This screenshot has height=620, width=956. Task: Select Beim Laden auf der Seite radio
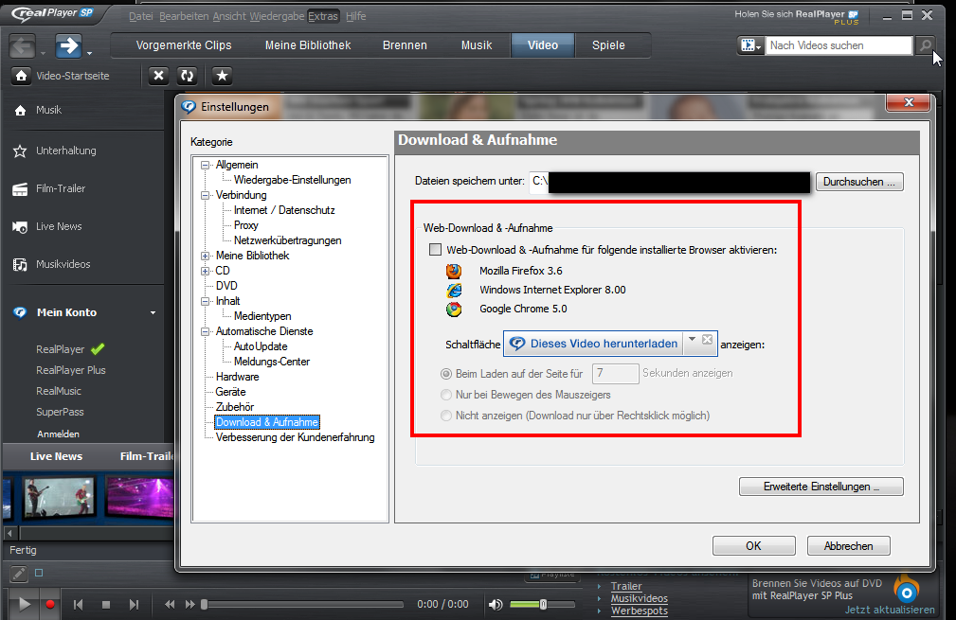coord(446,373)
